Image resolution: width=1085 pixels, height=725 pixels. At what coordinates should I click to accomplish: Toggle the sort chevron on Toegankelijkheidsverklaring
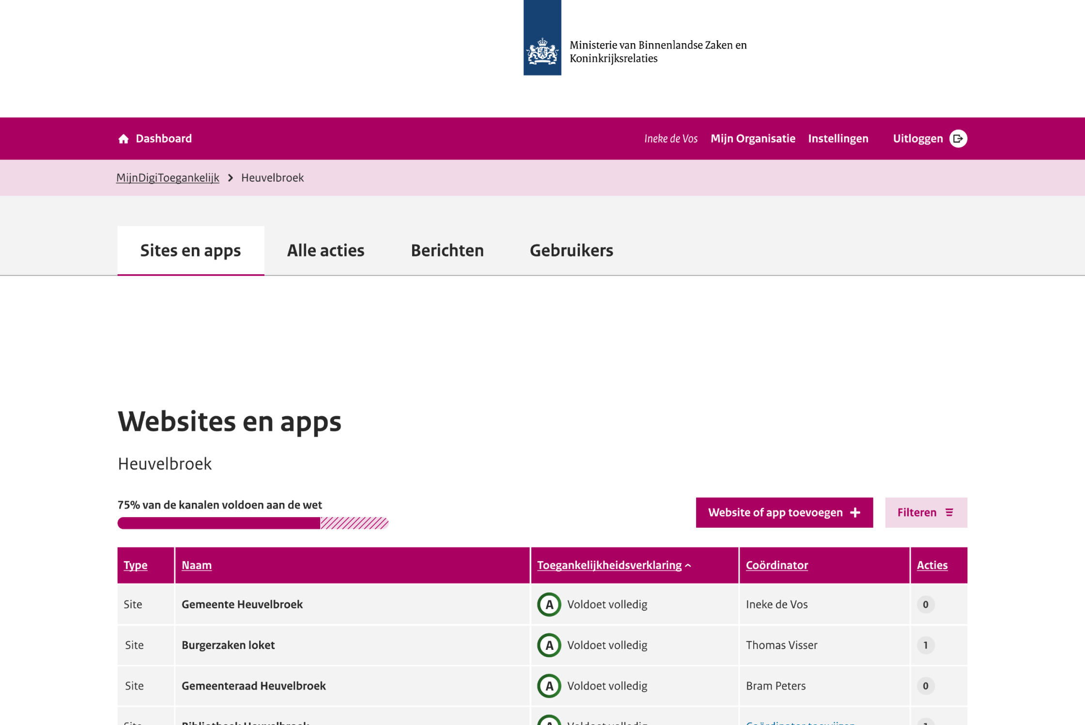click(689, 565)
